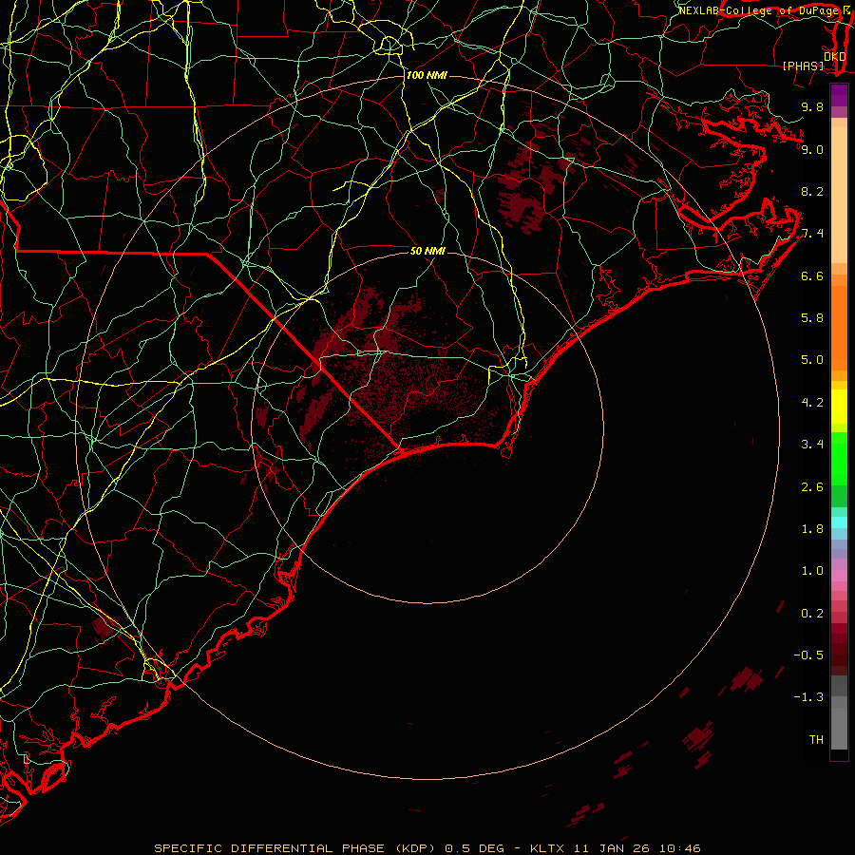The image size is (855, 855).
Task: Click the 6.6 value on color scale
Action: pos(812,275)
